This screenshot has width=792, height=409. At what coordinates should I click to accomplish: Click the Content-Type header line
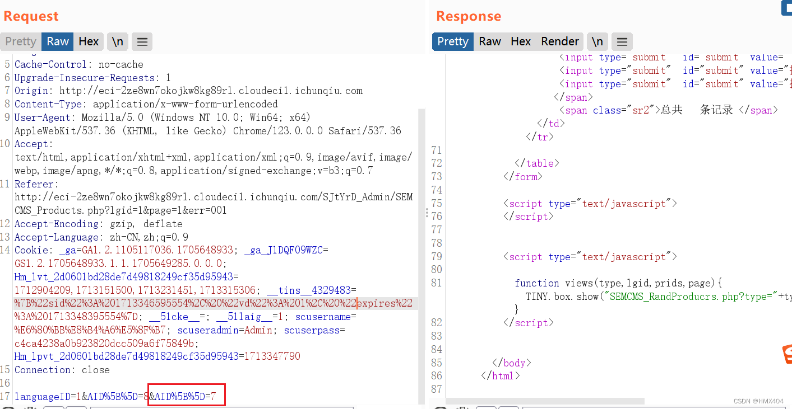coord(146,104)
